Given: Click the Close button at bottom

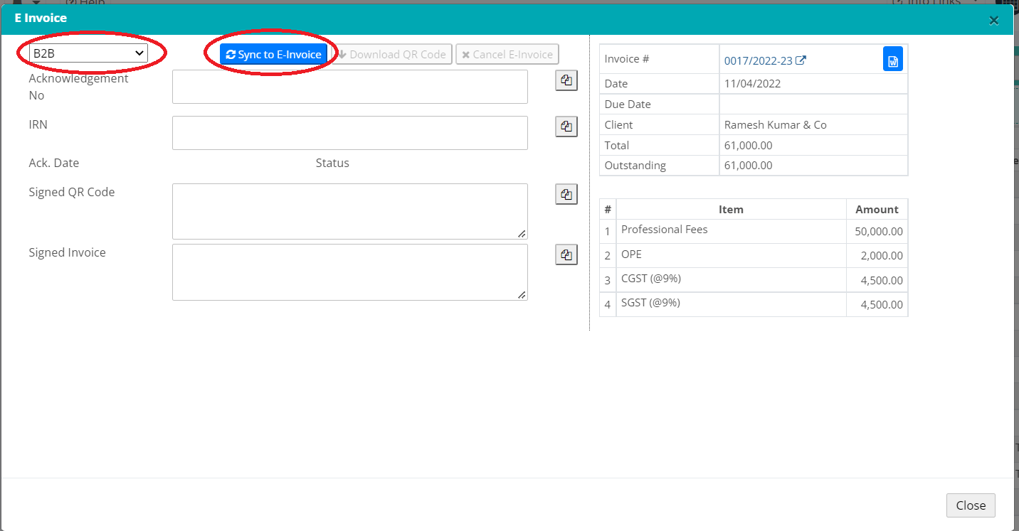Looking at the screenshot, I should pyautogui.click(x=970, y=505).
